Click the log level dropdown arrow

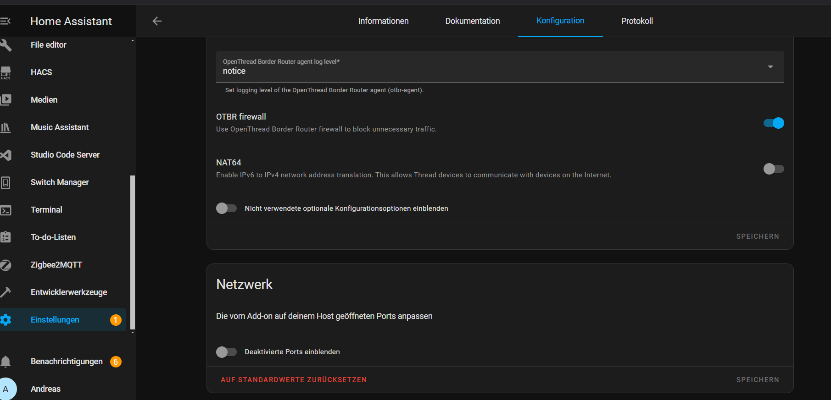point(770,67)
